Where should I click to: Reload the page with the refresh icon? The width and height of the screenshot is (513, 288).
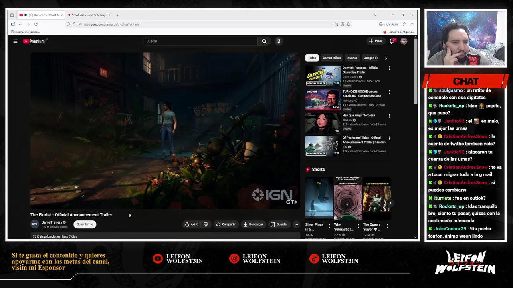pos(36,24)
